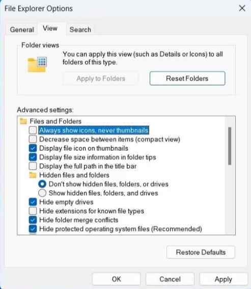Uncheck Display file icon on thumbnails

click(33, 148)
